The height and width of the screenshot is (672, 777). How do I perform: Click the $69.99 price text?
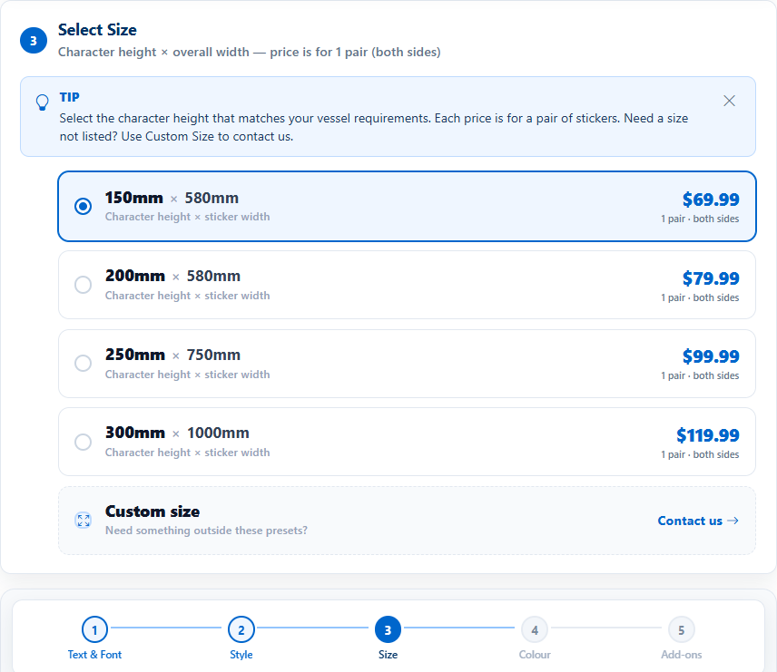pos(711,200)
